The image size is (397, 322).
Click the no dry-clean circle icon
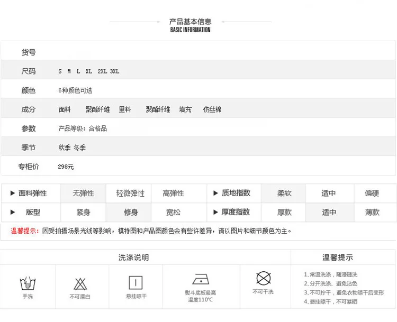coord(263,278)
